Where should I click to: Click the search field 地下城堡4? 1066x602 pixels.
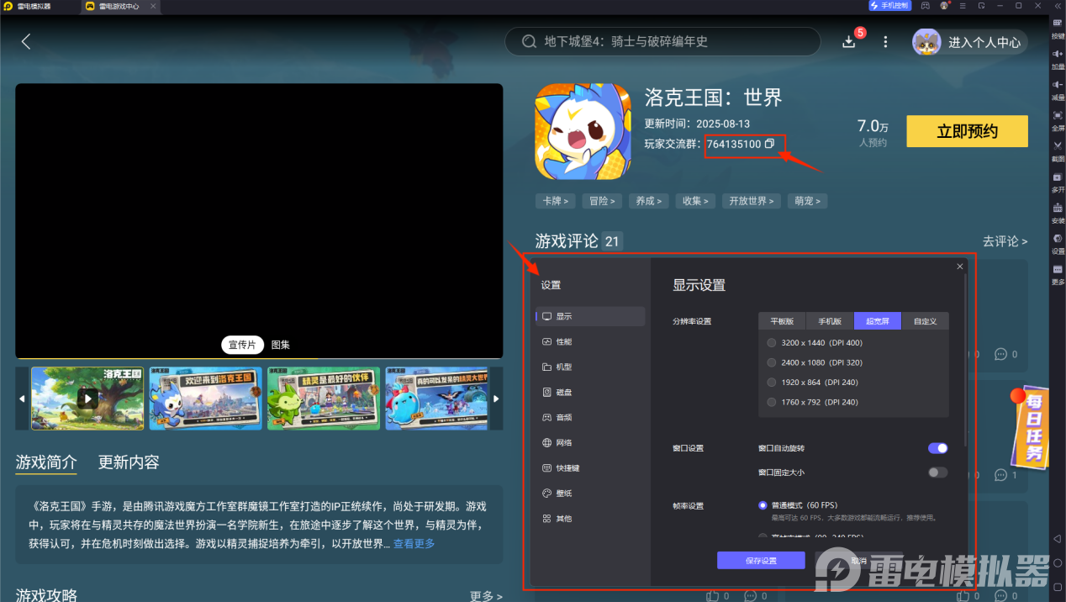tap(662, 41)
